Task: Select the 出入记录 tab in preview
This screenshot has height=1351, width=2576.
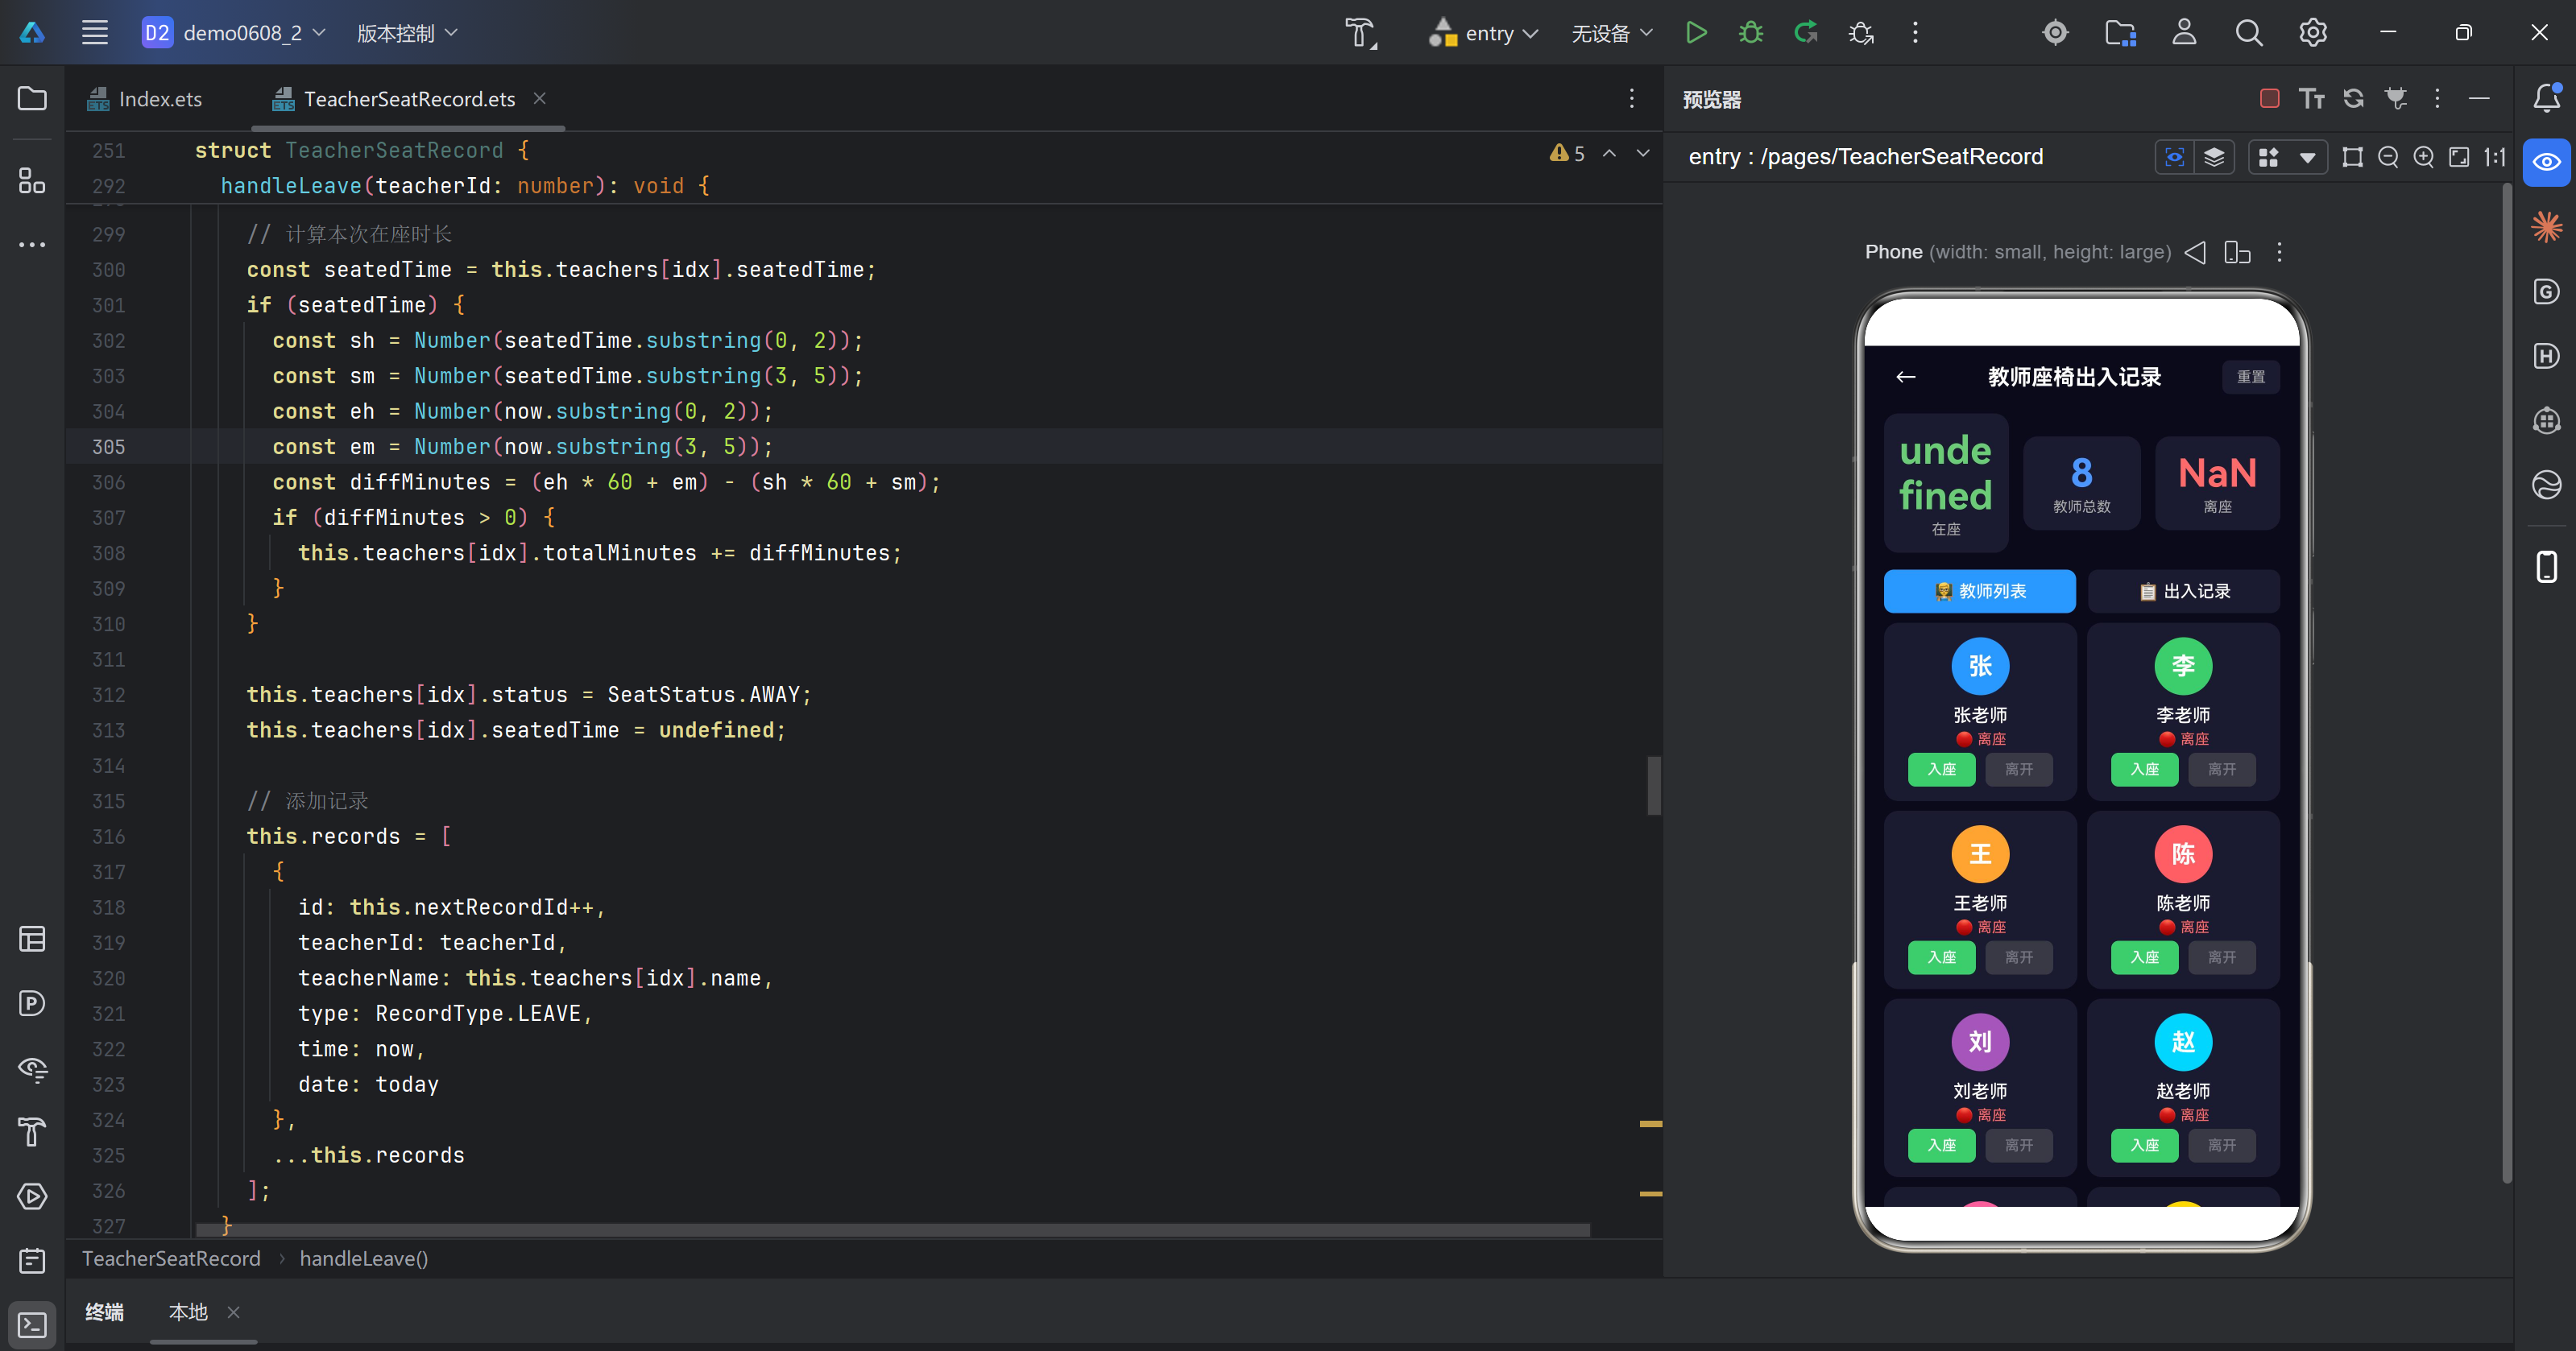Action: [2184, 591]
